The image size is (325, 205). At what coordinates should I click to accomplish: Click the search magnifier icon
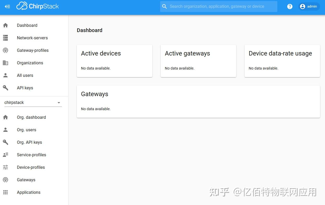tap(164, 6)
